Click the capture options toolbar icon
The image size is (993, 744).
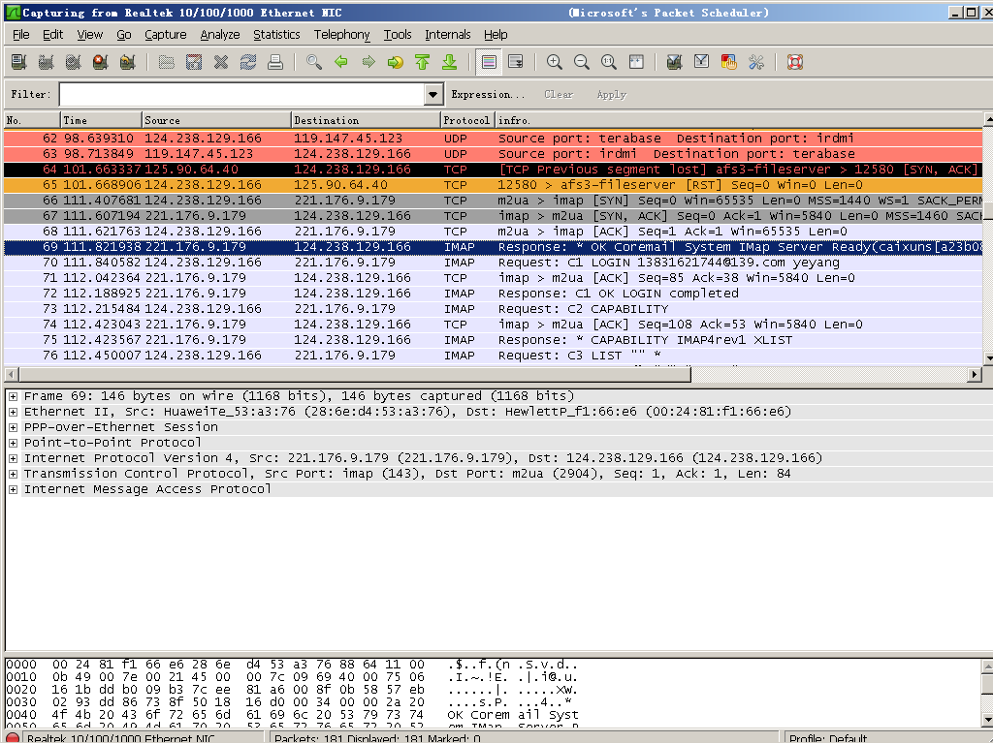46,62
